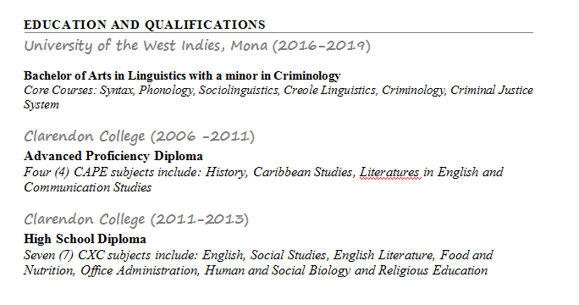Click the High School Diploma title
579x305 pixels.
coord(85,239)
